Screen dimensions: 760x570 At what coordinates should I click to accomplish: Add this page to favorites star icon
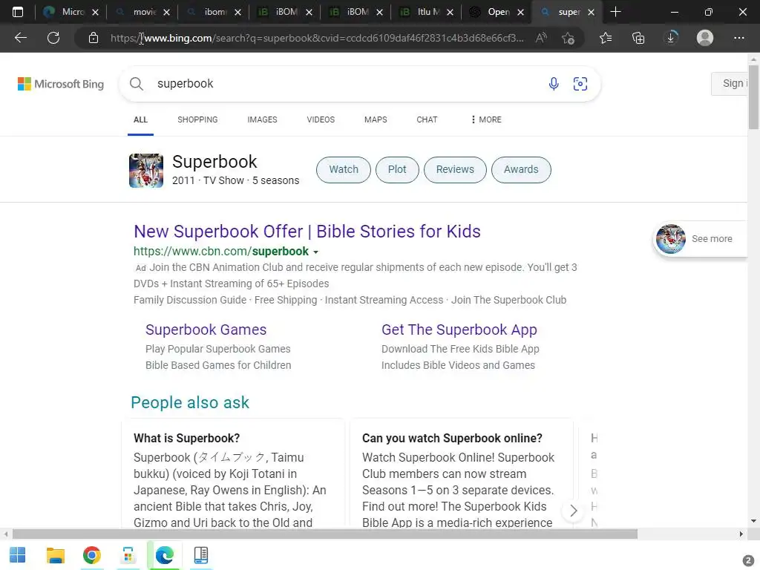pos(568,38)
